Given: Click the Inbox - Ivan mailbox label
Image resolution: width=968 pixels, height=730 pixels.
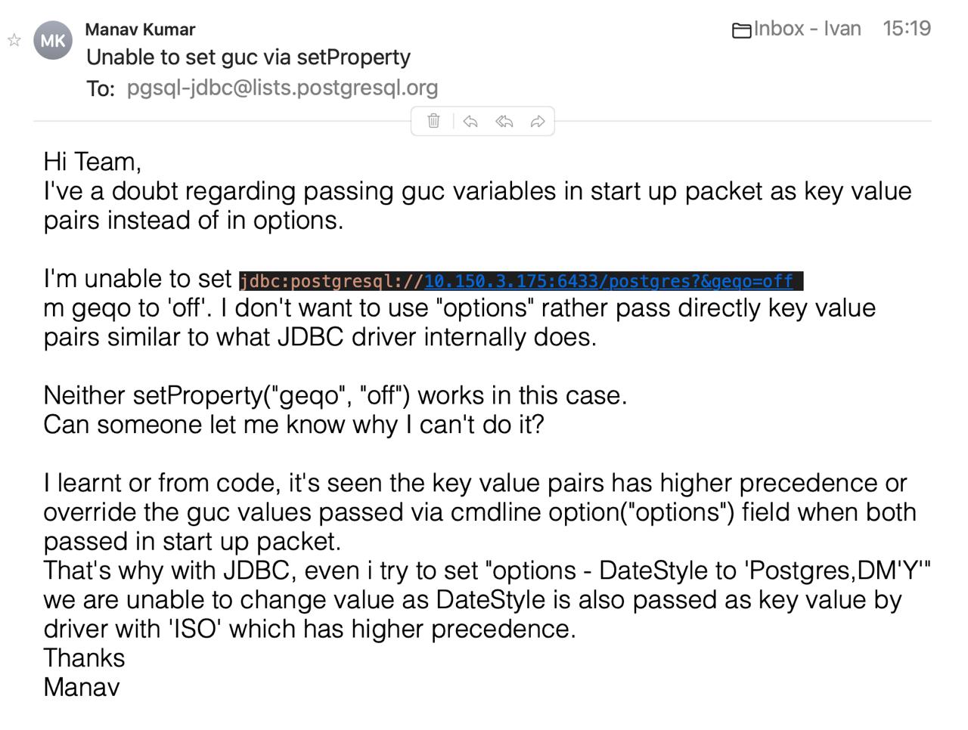Looking at the screenshot, I should [807, 29].
